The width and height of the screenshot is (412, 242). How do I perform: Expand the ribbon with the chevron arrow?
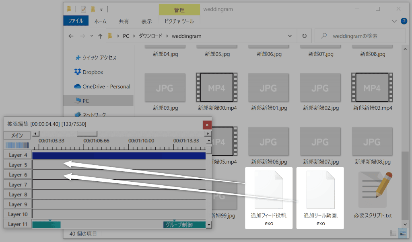pos(394,21)
